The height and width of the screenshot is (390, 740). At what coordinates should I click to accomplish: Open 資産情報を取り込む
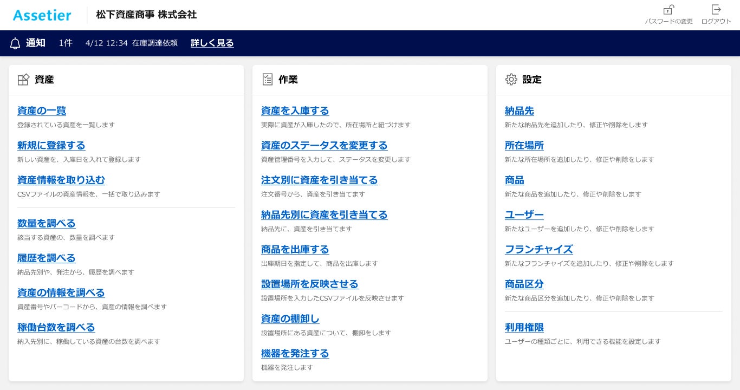pyautogui.click(x=61, y=180)
